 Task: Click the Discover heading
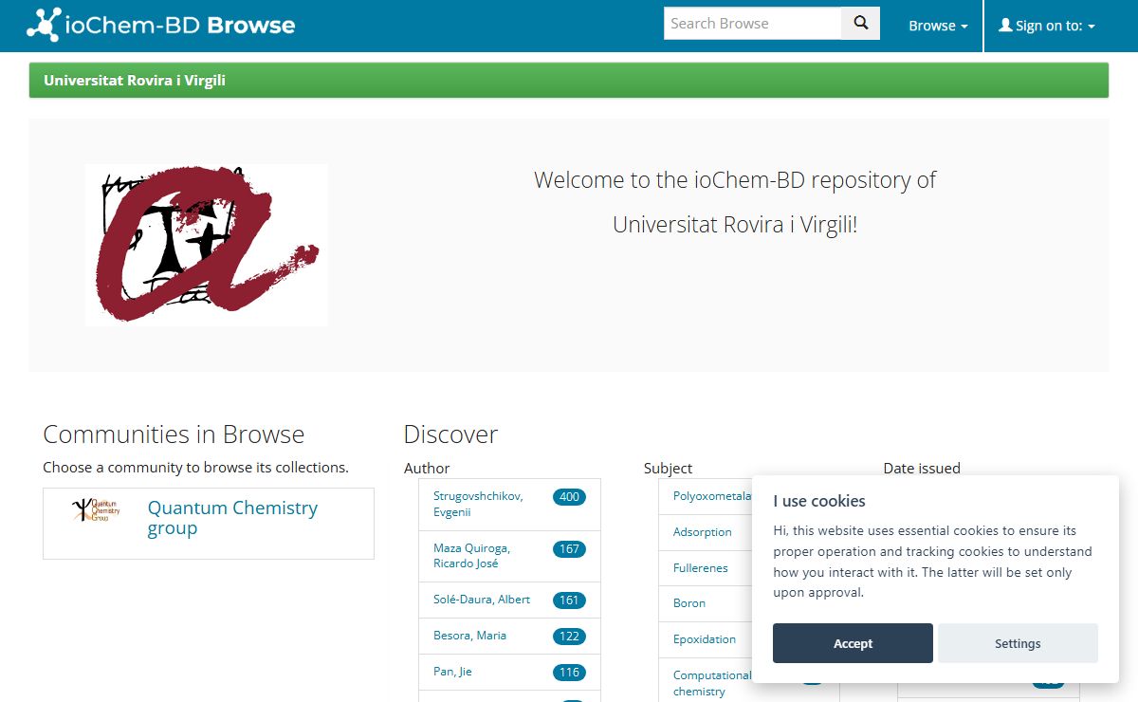click(450, 434)
